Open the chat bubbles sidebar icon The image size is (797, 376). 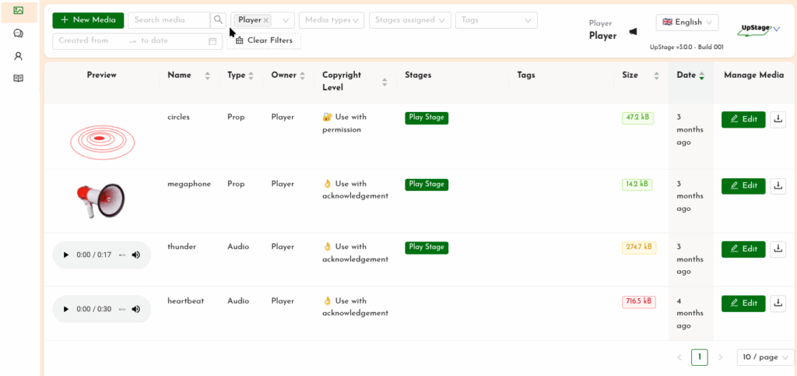coord(18,33)
